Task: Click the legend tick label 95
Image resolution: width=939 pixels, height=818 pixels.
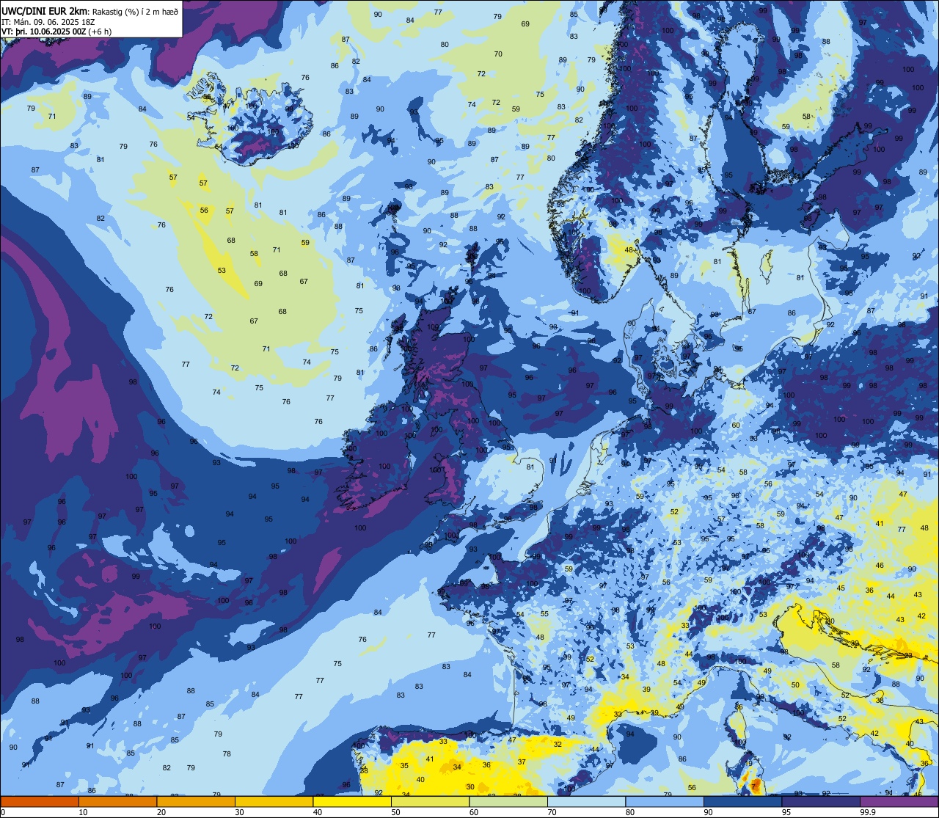Action: pyautogui.click(x=786, y=812)
